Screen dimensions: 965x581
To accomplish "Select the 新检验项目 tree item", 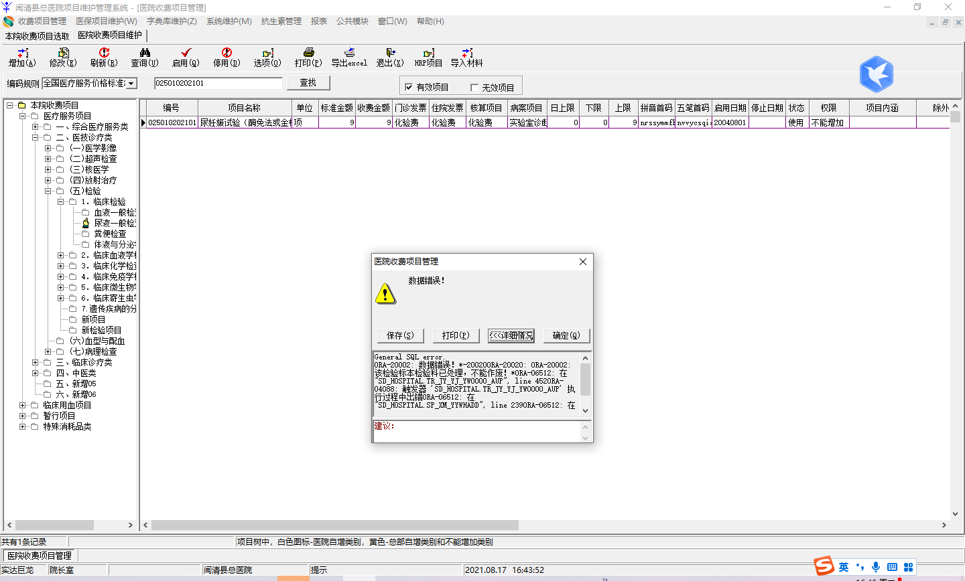I will tap(102, 330).
